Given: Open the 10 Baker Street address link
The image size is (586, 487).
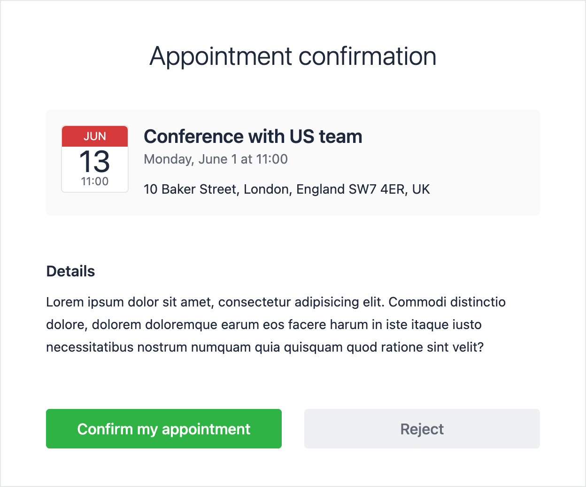Looking at the screenshot, I should [286, 189].
